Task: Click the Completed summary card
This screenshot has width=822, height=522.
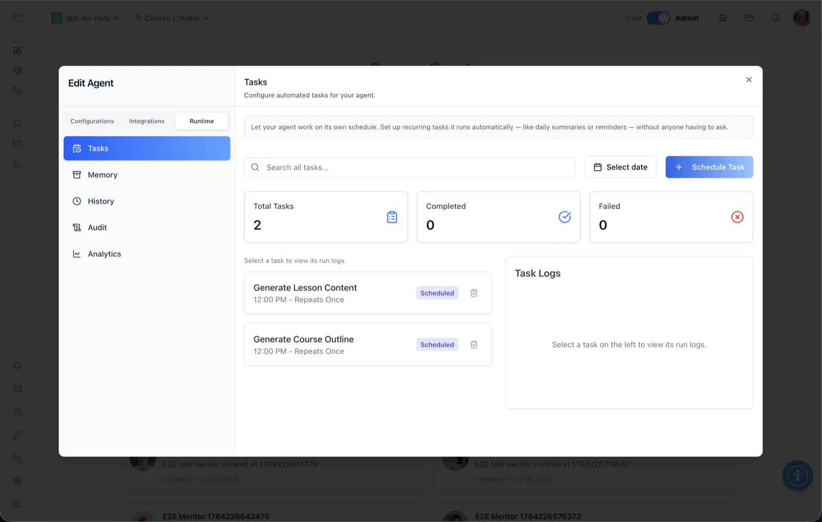Action: pyautogui.click(x=498, y=217)
